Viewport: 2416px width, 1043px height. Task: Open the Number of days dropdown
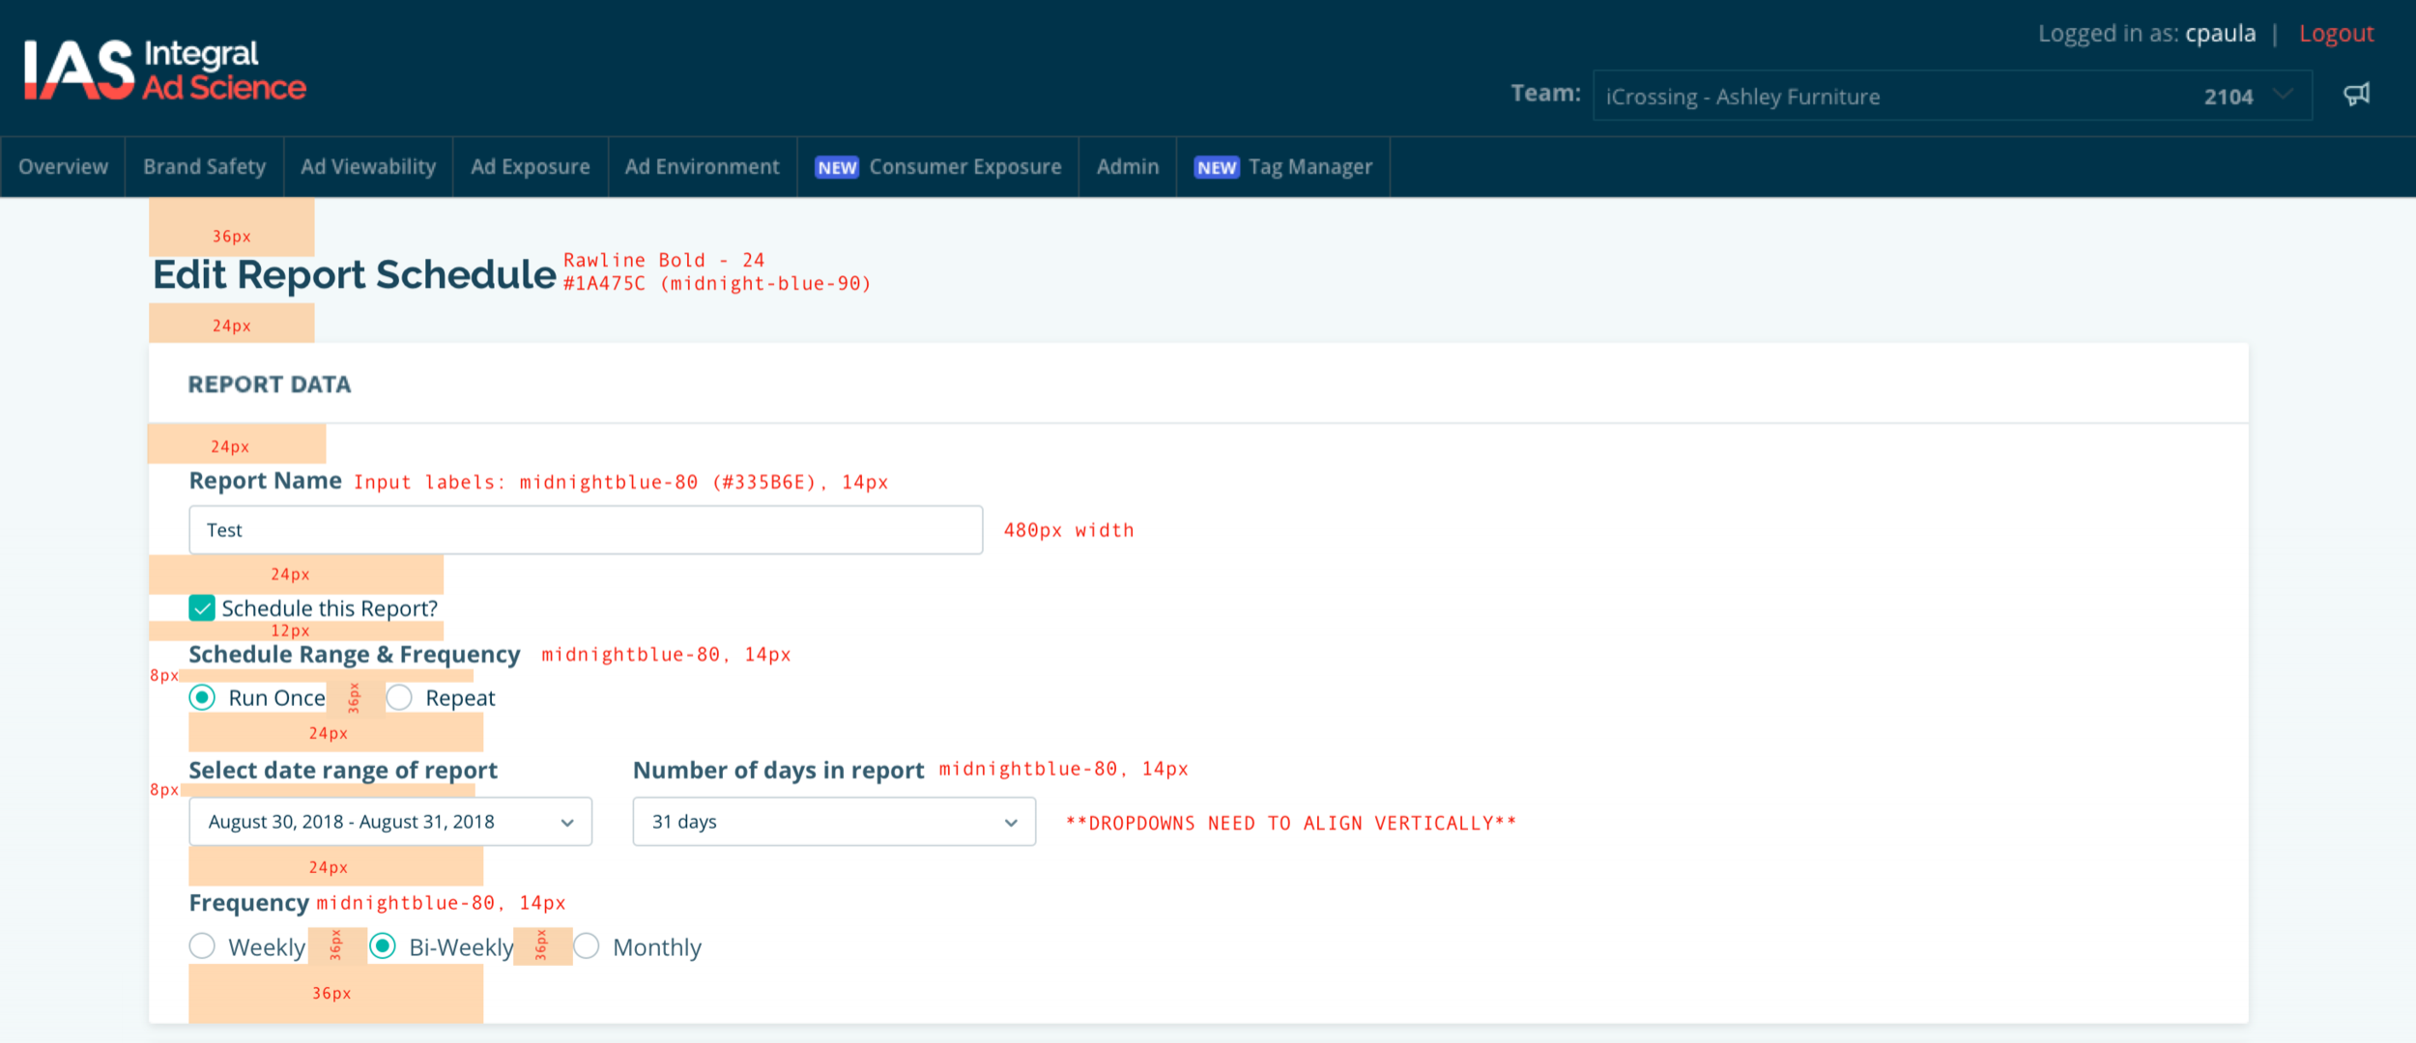(834, 822)
